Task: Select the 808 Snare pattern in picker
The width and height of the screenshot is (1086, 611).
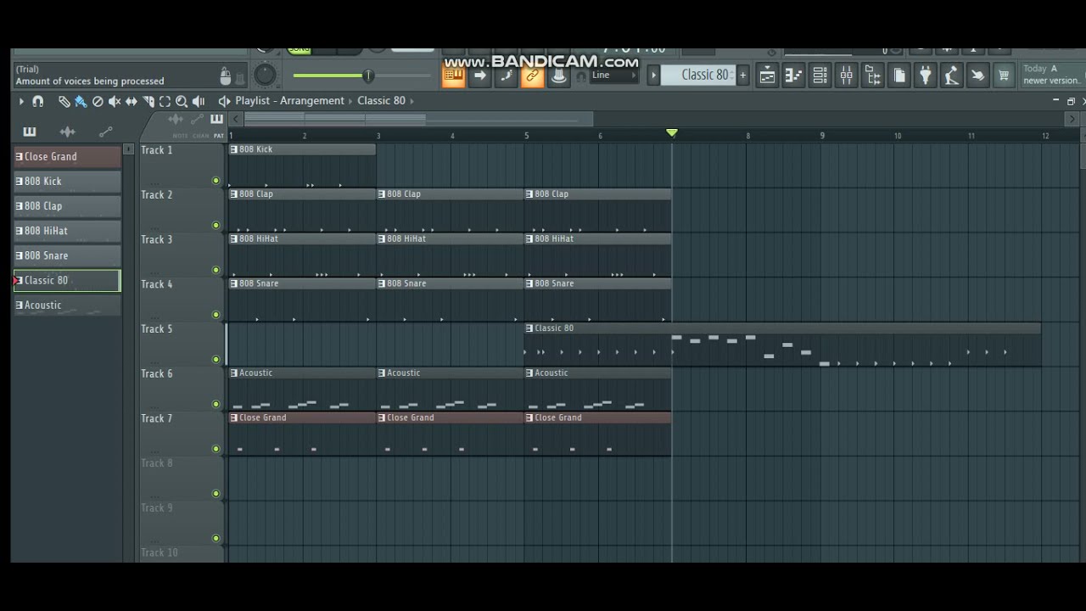Action: coord(67,255)
